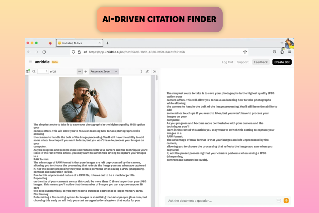Click the Create Bot button

click(282, 62)
